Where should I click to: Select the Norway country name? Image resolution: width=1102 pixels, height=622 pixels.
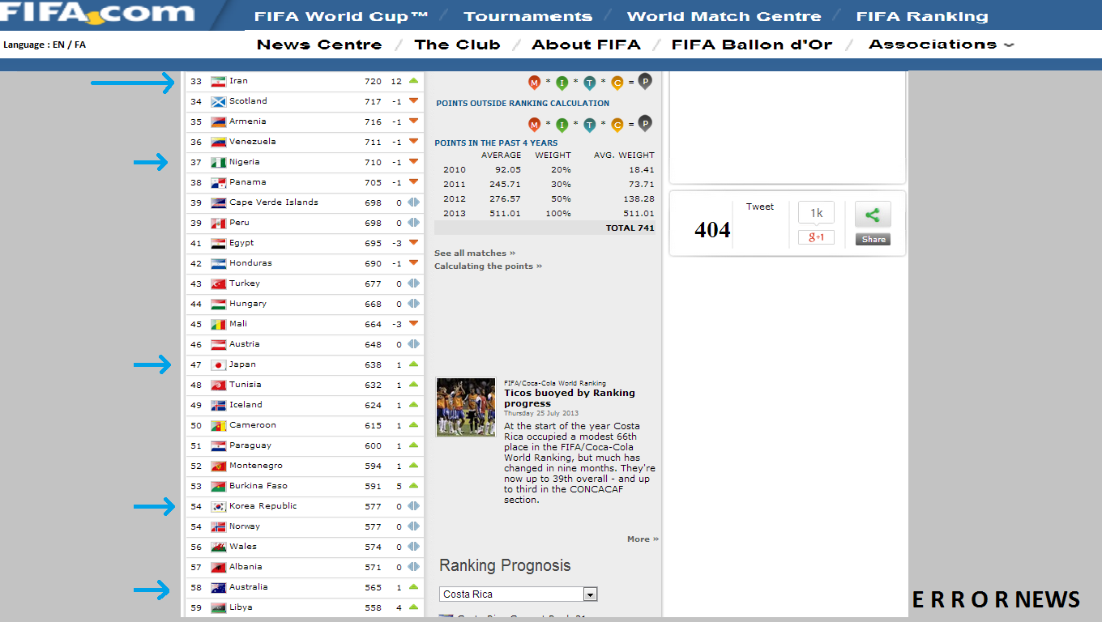tap(245, 526)
